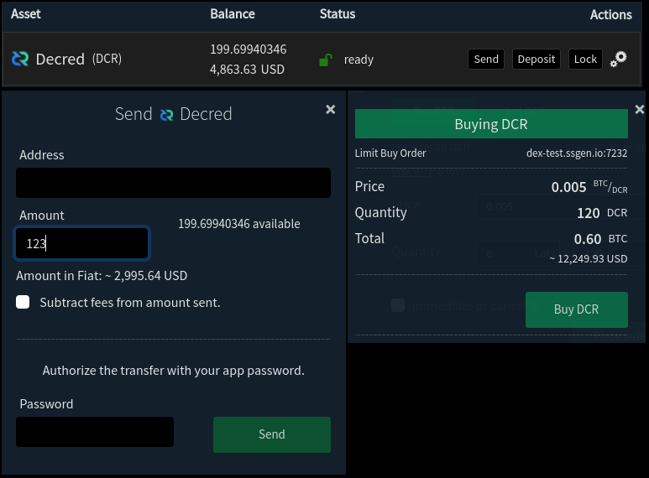This screenshot has width=649, height=478.
Task: Click the Decred asset name in table row
Action: [x=60, y=60]
